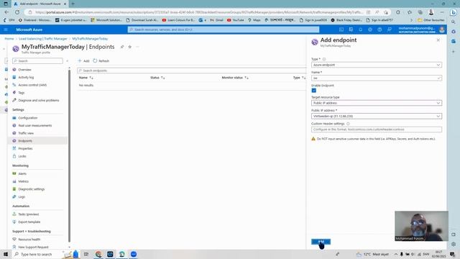Open Bing sidebar icon

click(454, 12)
